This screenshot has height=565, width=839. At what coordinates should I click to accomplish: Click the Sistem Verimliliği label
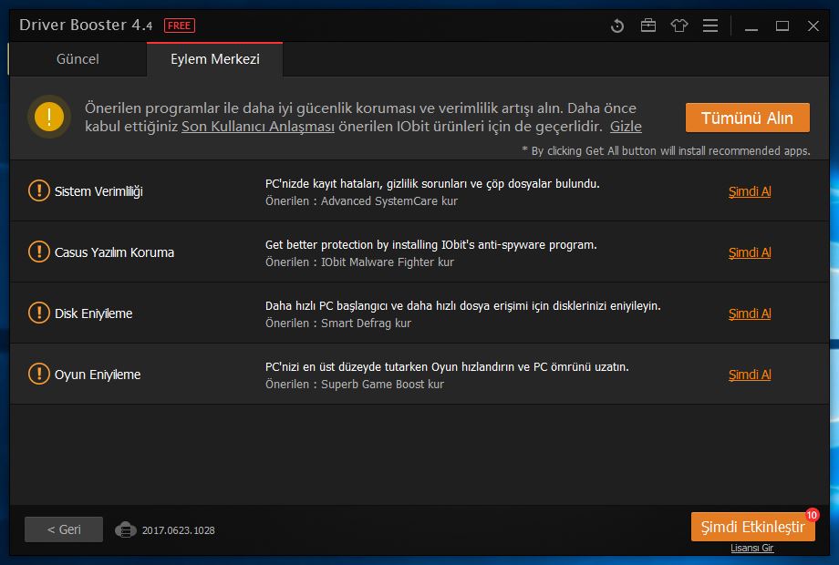pyautogui.click(x=98, y=191)
